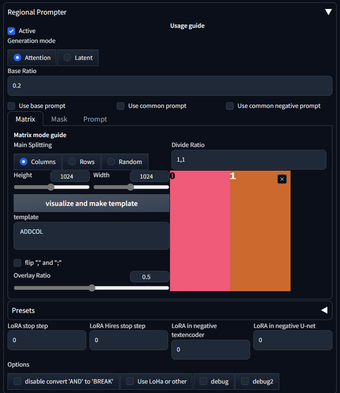This screenshot has width=340, height=393.
Task: Open the Usage guide link
Action: coord(188,26)
